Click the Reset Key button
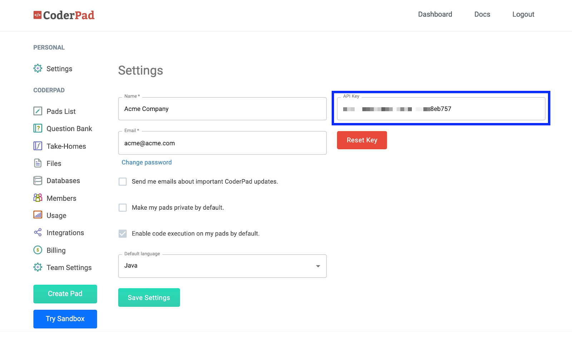The width and height of the screenshot is (572, 352). click(x=362, y=140)
